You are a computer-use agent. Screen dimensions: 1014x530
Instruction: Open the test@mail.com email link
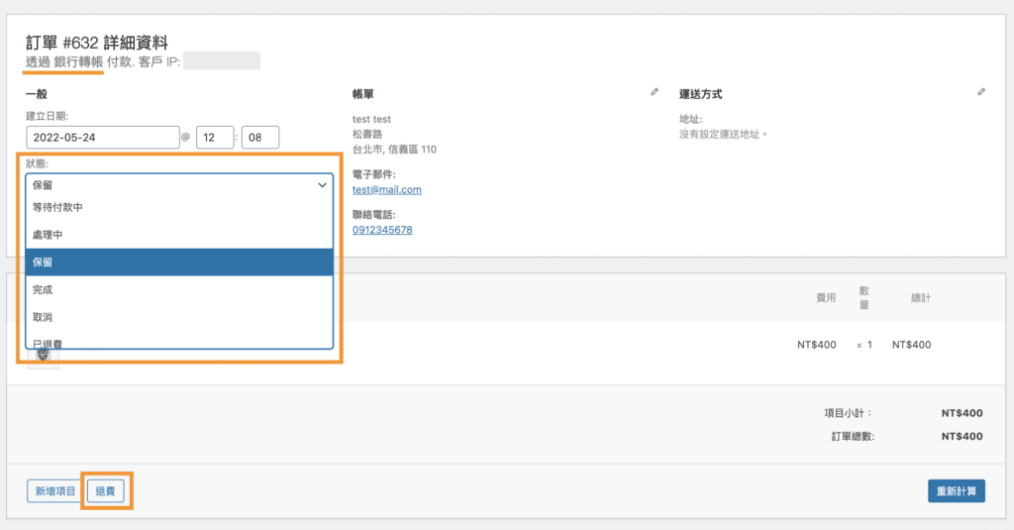pyautogui.click(x=387, y=189)
